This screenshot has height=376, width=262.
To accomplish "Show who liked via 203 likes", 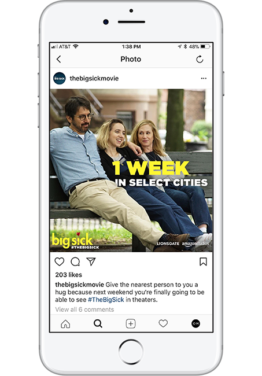I will coord(69,275).
